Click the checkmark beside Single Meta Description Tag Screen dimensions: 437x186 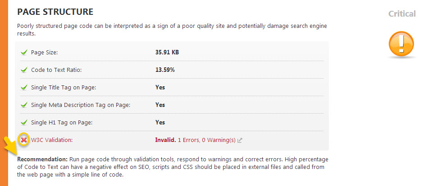(x=24, y=105)
